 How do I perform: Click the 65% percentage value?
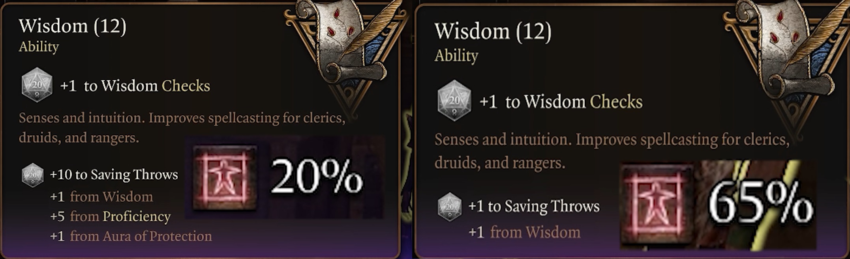[760, 205]
